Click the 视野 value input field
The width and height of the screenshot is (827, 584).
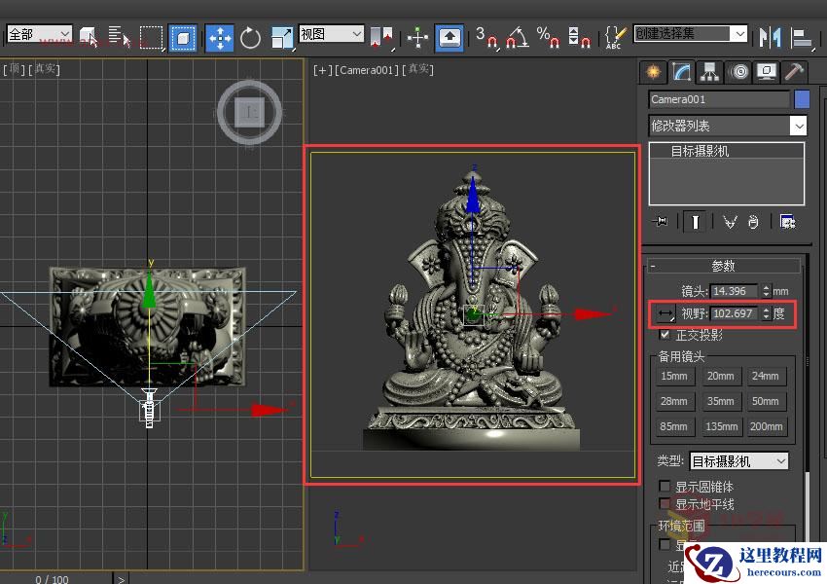point(734,313)
